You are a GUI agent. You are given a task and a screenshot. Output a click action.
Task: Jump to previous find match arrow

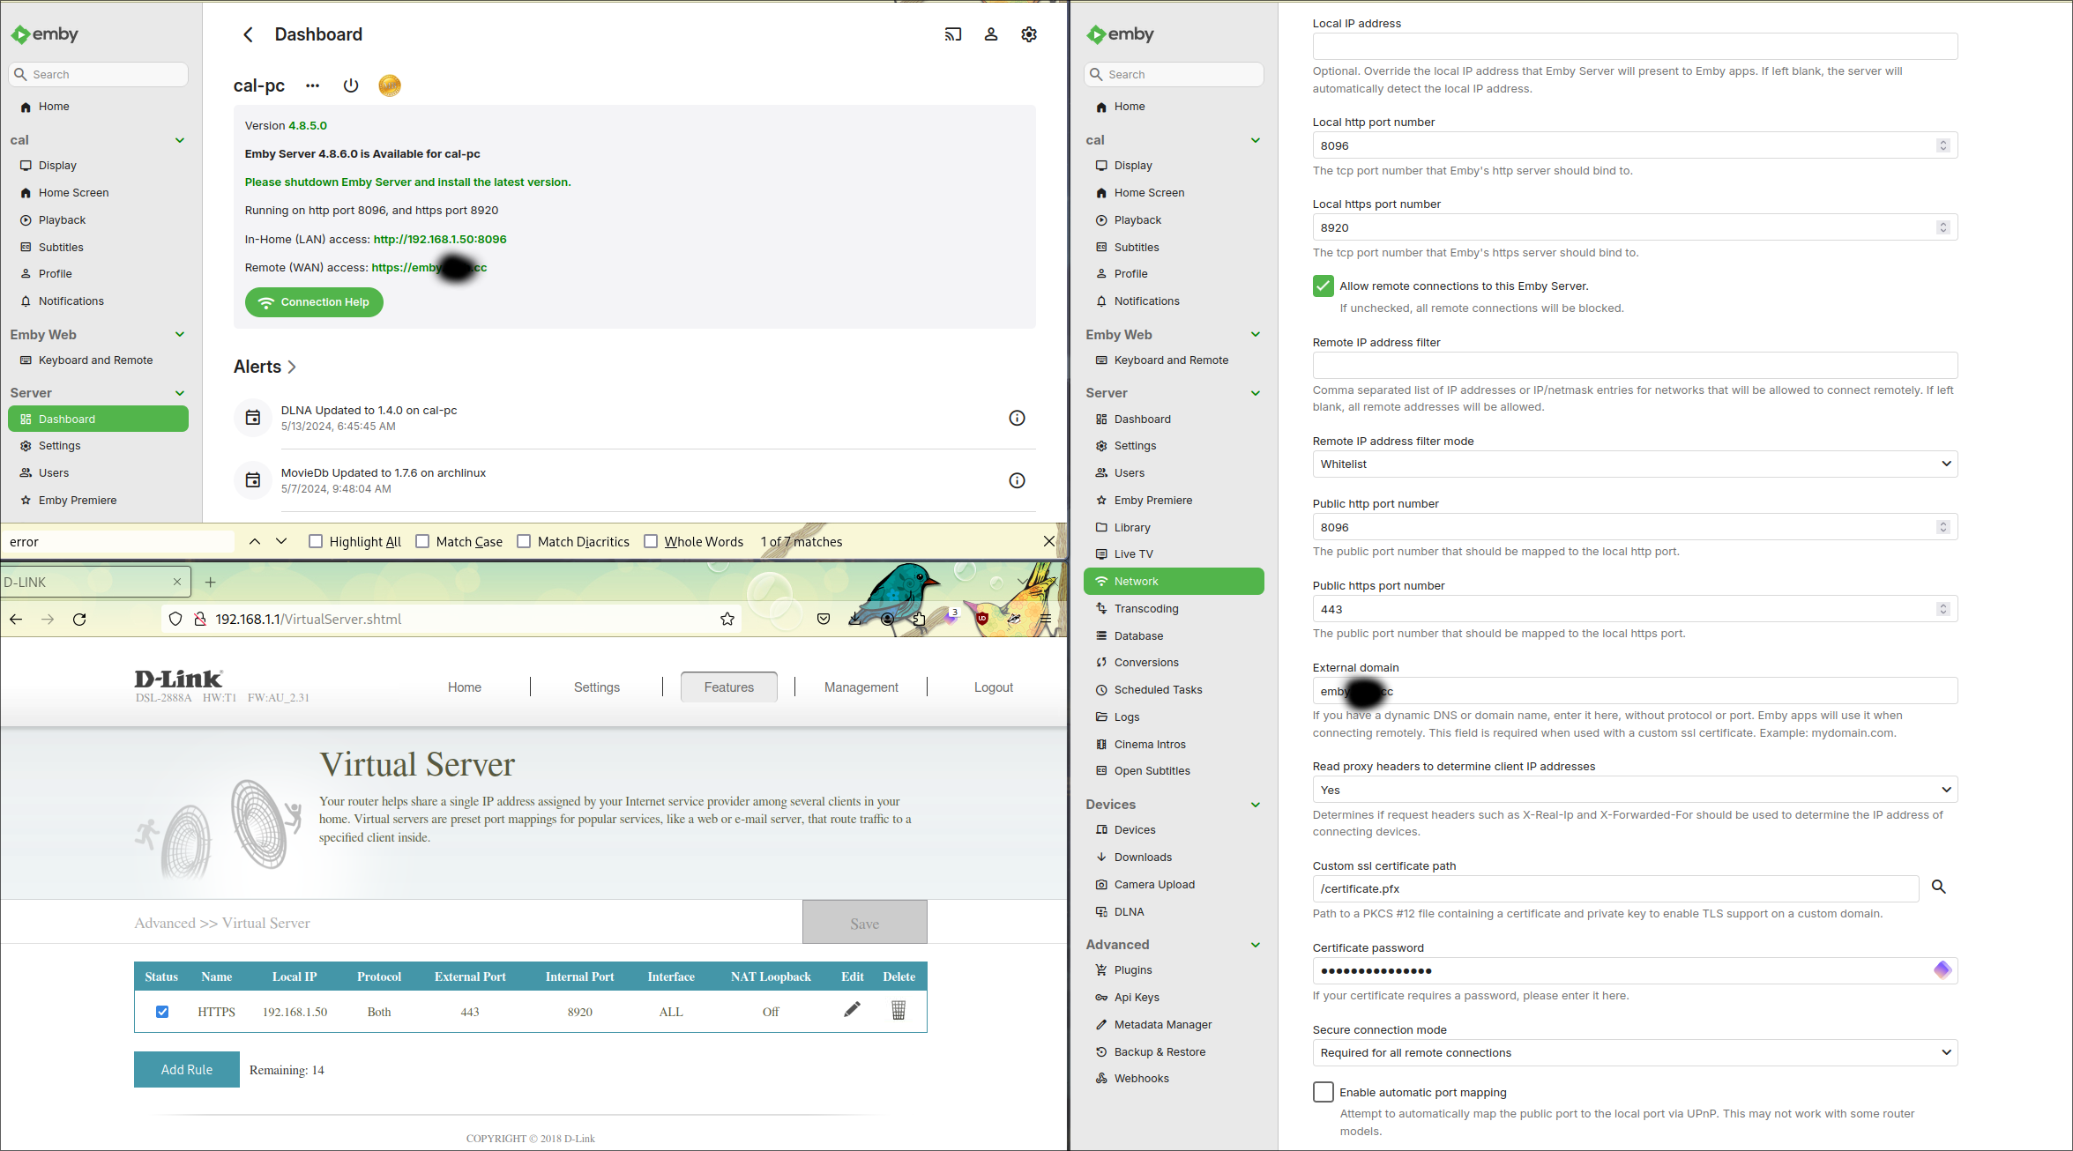[x=255, y=541]
